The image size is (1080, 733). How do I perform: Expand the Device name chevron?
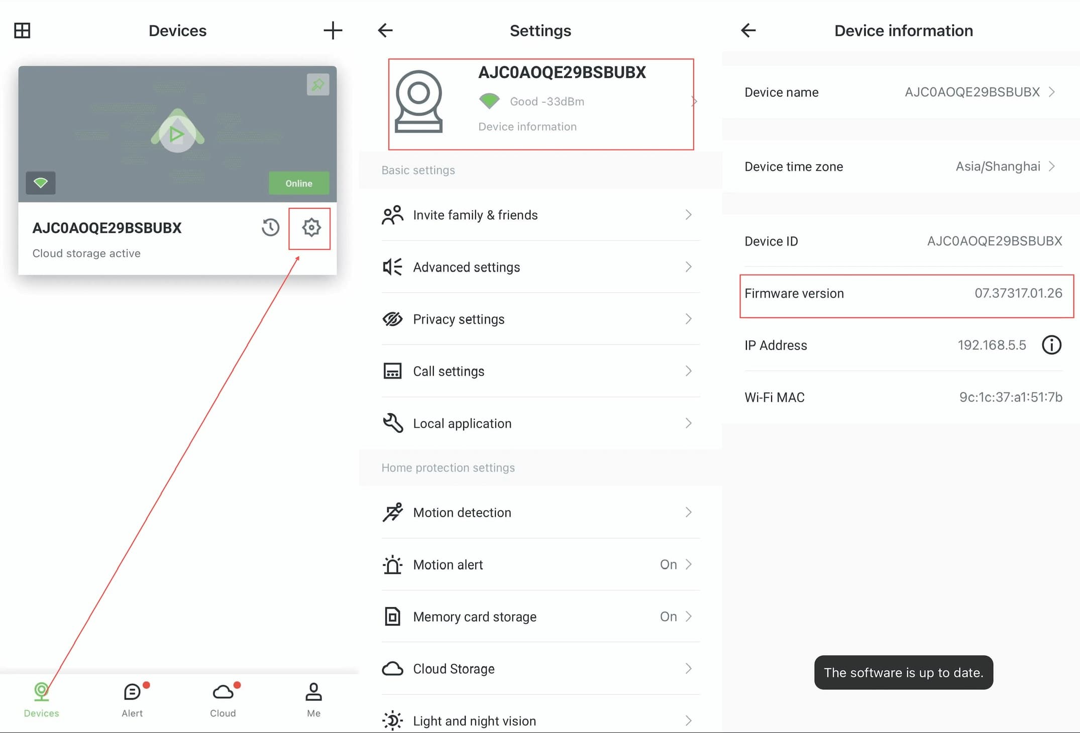pos(1052,92)
